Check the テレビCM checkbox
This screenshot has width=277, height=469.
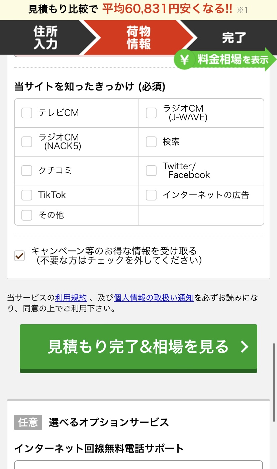pyautogui.click(x=27, y=113)
